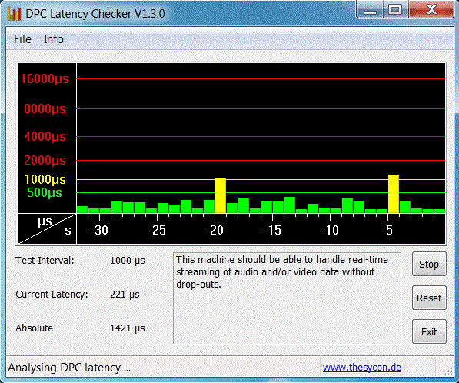This screenshot has width=459, height=383.
Task: Click the window title DPC Latency Checker V1.3.0
Action: point(95,14)
